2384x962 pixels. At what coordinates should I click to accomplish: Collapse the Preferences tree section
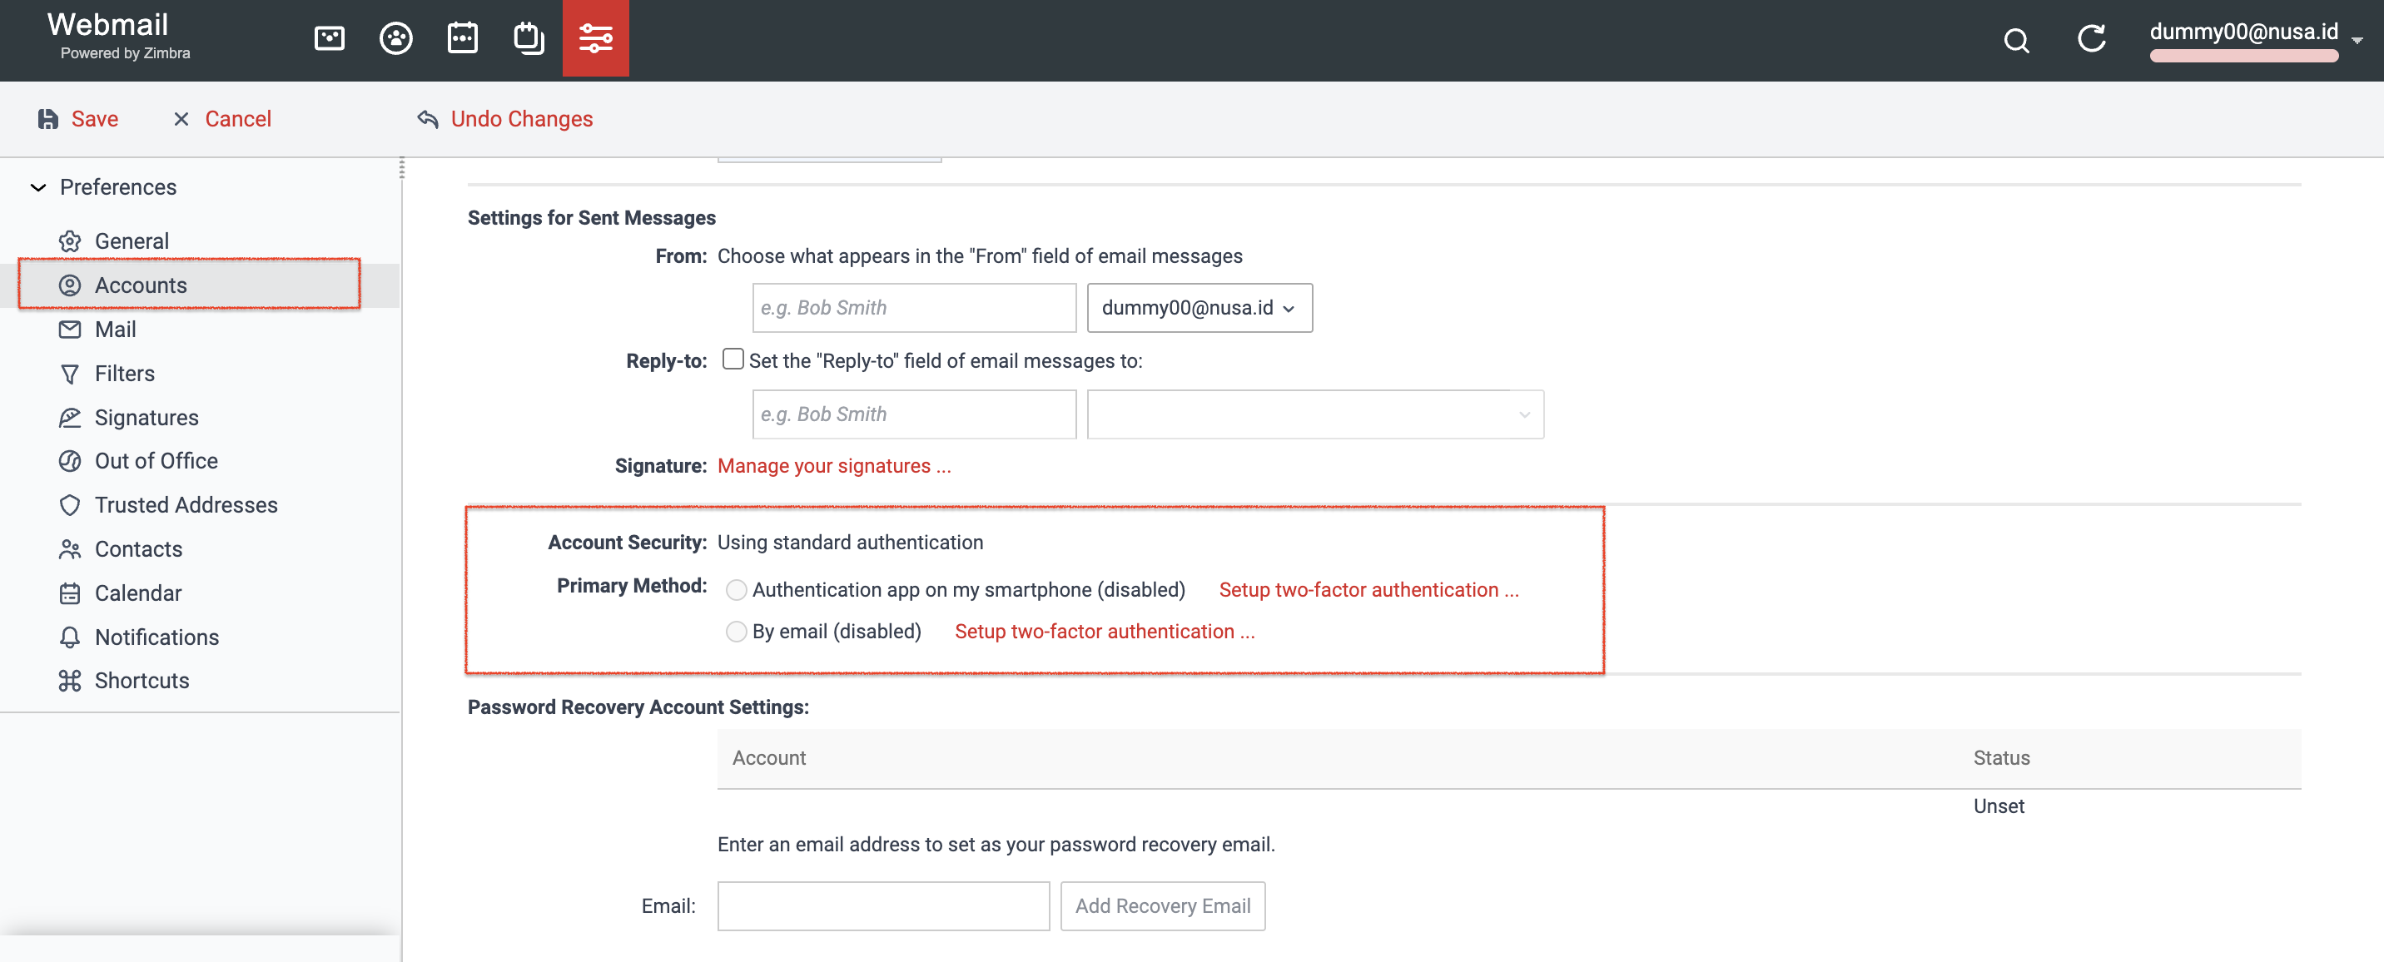coord(38,188)
